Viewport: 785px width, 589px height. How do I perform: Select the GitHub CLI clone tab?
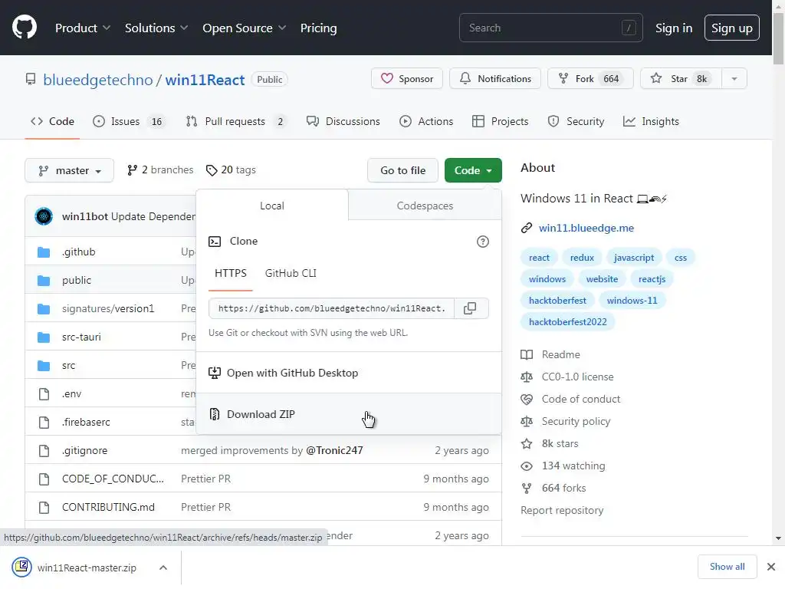(x=291, y=274)
